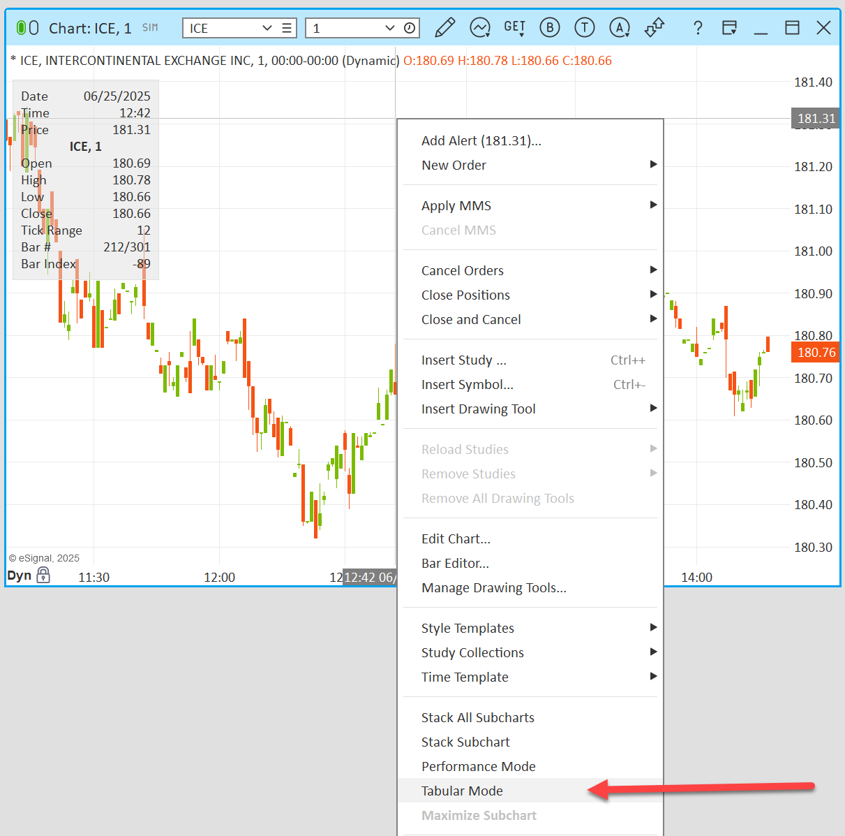Expand the Study Collections submenu
Screen dimensions: 845x836
[x=530, y=653]
